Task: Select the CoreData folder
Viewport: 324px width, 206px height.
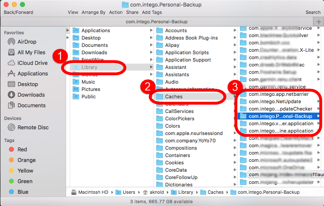Action: 171,170
